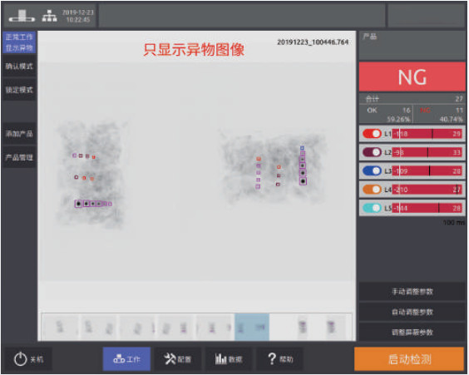Open the 数据 bar chart tab
The image size is (469, 375).
click(x=229, y=359)
